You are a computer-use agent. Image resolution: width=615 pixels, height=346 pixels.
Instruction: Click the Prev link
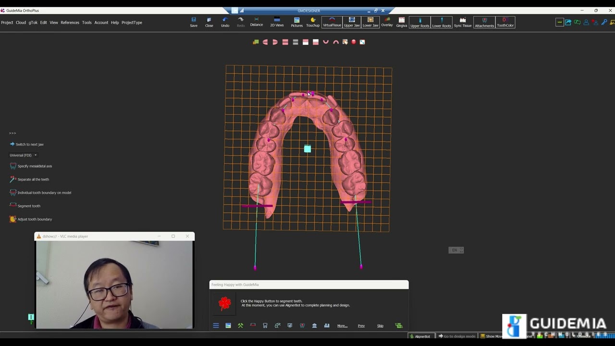coord(361,326)
